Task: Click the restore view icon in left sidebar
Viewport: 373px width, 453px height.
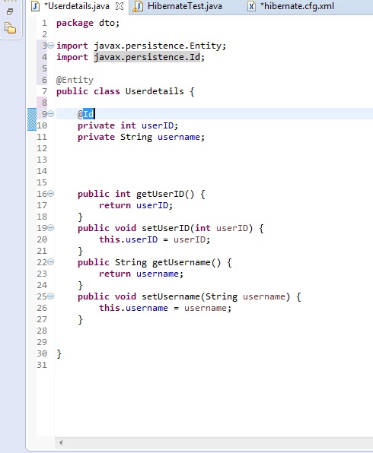Action: (10, 11)
